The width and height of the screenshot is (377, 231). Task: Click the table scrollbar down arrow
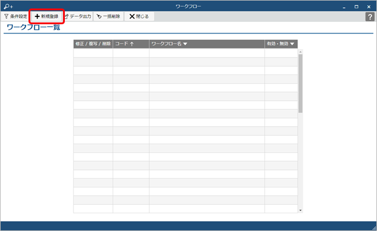[x=300, y=210]
